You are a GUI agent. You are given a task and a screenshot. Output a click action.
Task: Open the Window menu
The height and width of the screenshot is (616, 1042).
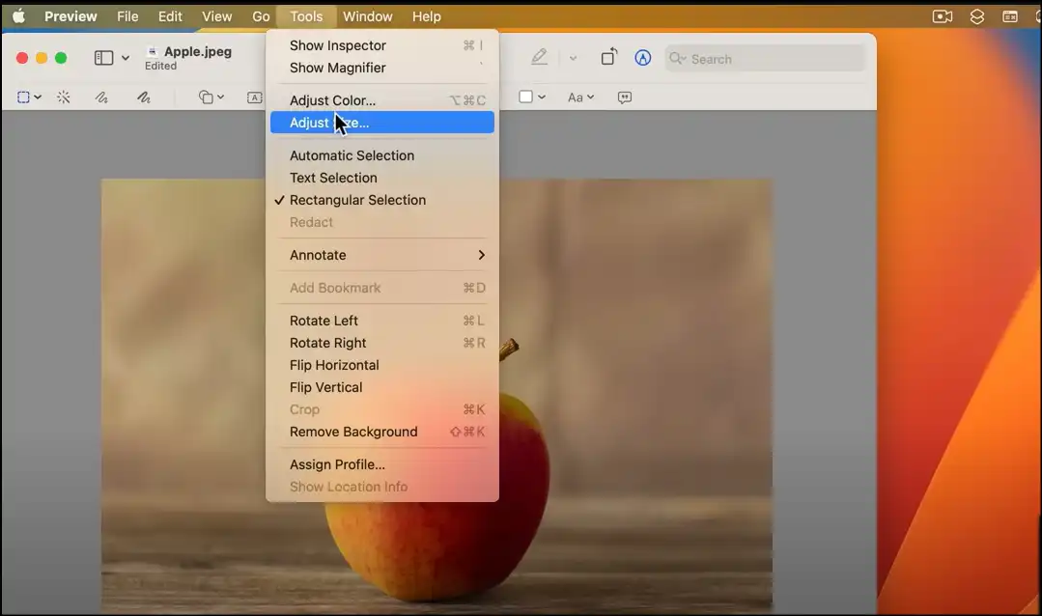(x=368, y=16)
